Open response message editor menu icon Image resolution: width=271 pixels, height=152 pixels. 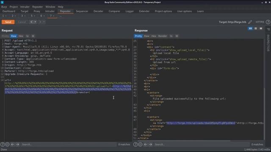point(177,36)
